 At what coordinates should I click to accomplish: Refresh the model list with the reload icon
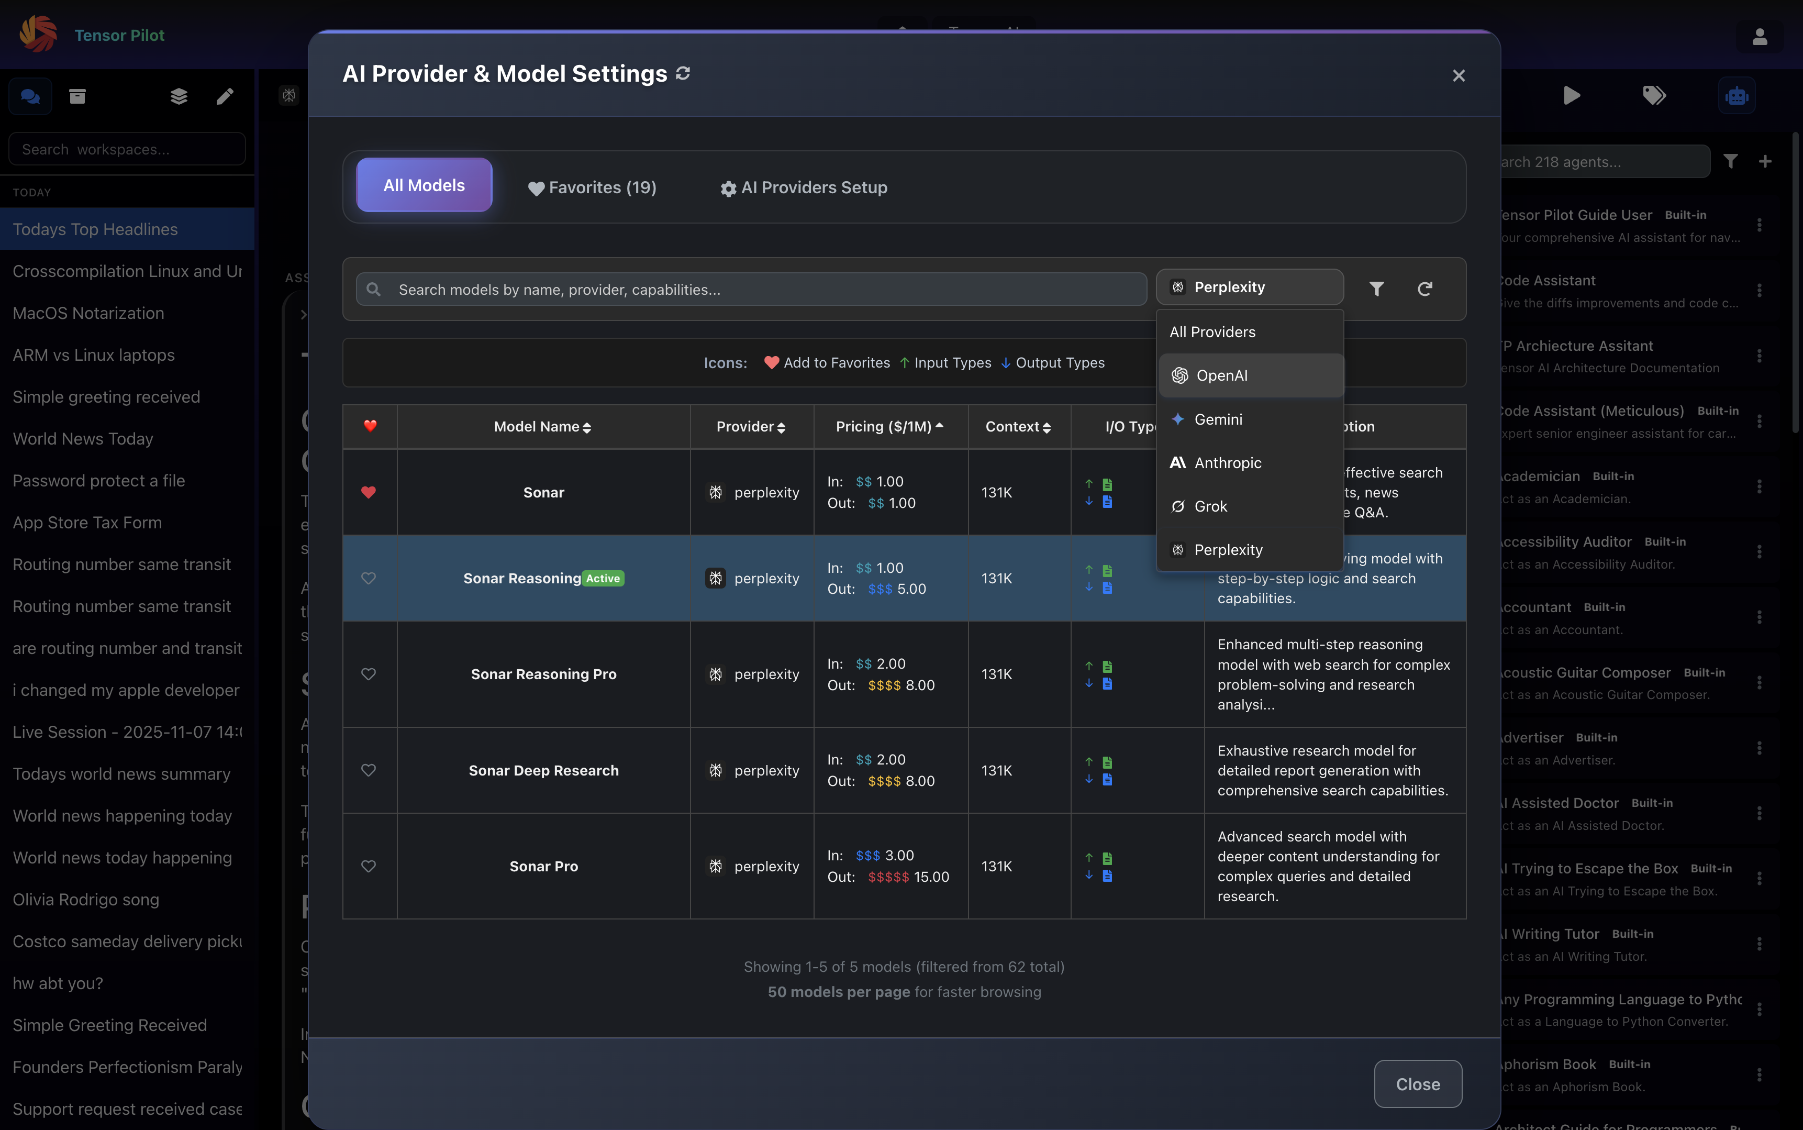click(x=1426, y=289)
